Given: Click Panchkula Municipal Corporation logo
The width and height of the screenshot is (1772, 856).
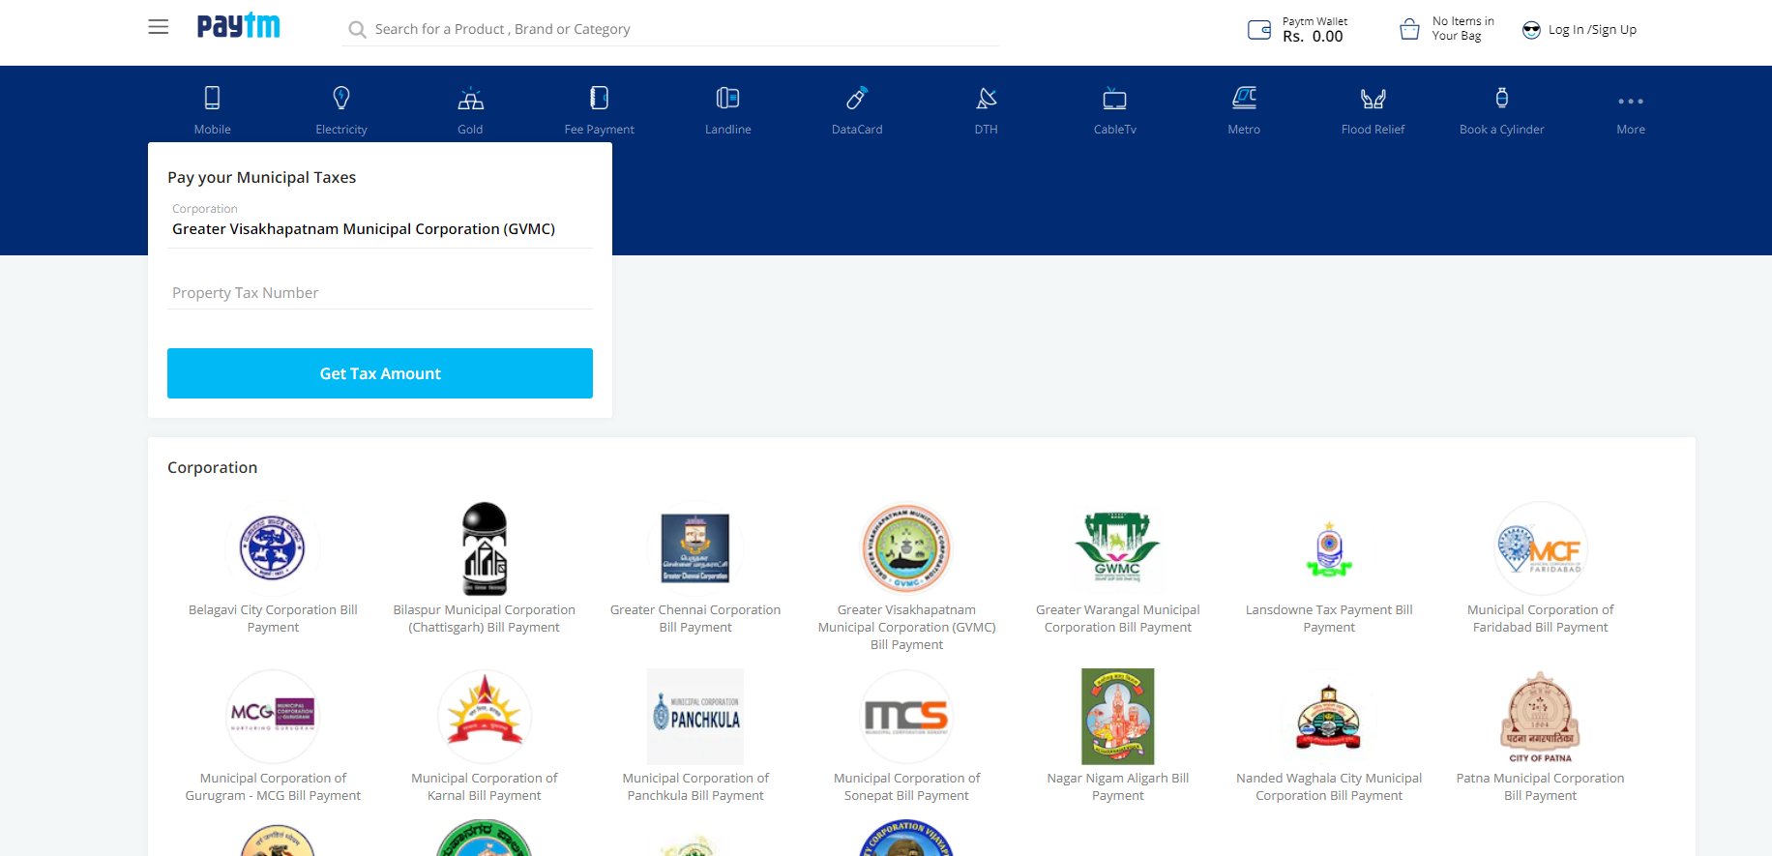Looking at the screenshot, I should 695,716.
